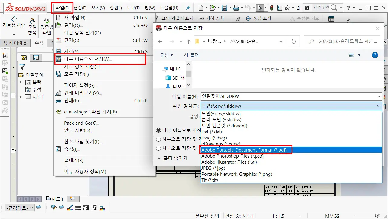The height and width of the screenshot is (219, 388).
Task: Click the MMGS unit system in status bar
Action: [x=332, y=216]
